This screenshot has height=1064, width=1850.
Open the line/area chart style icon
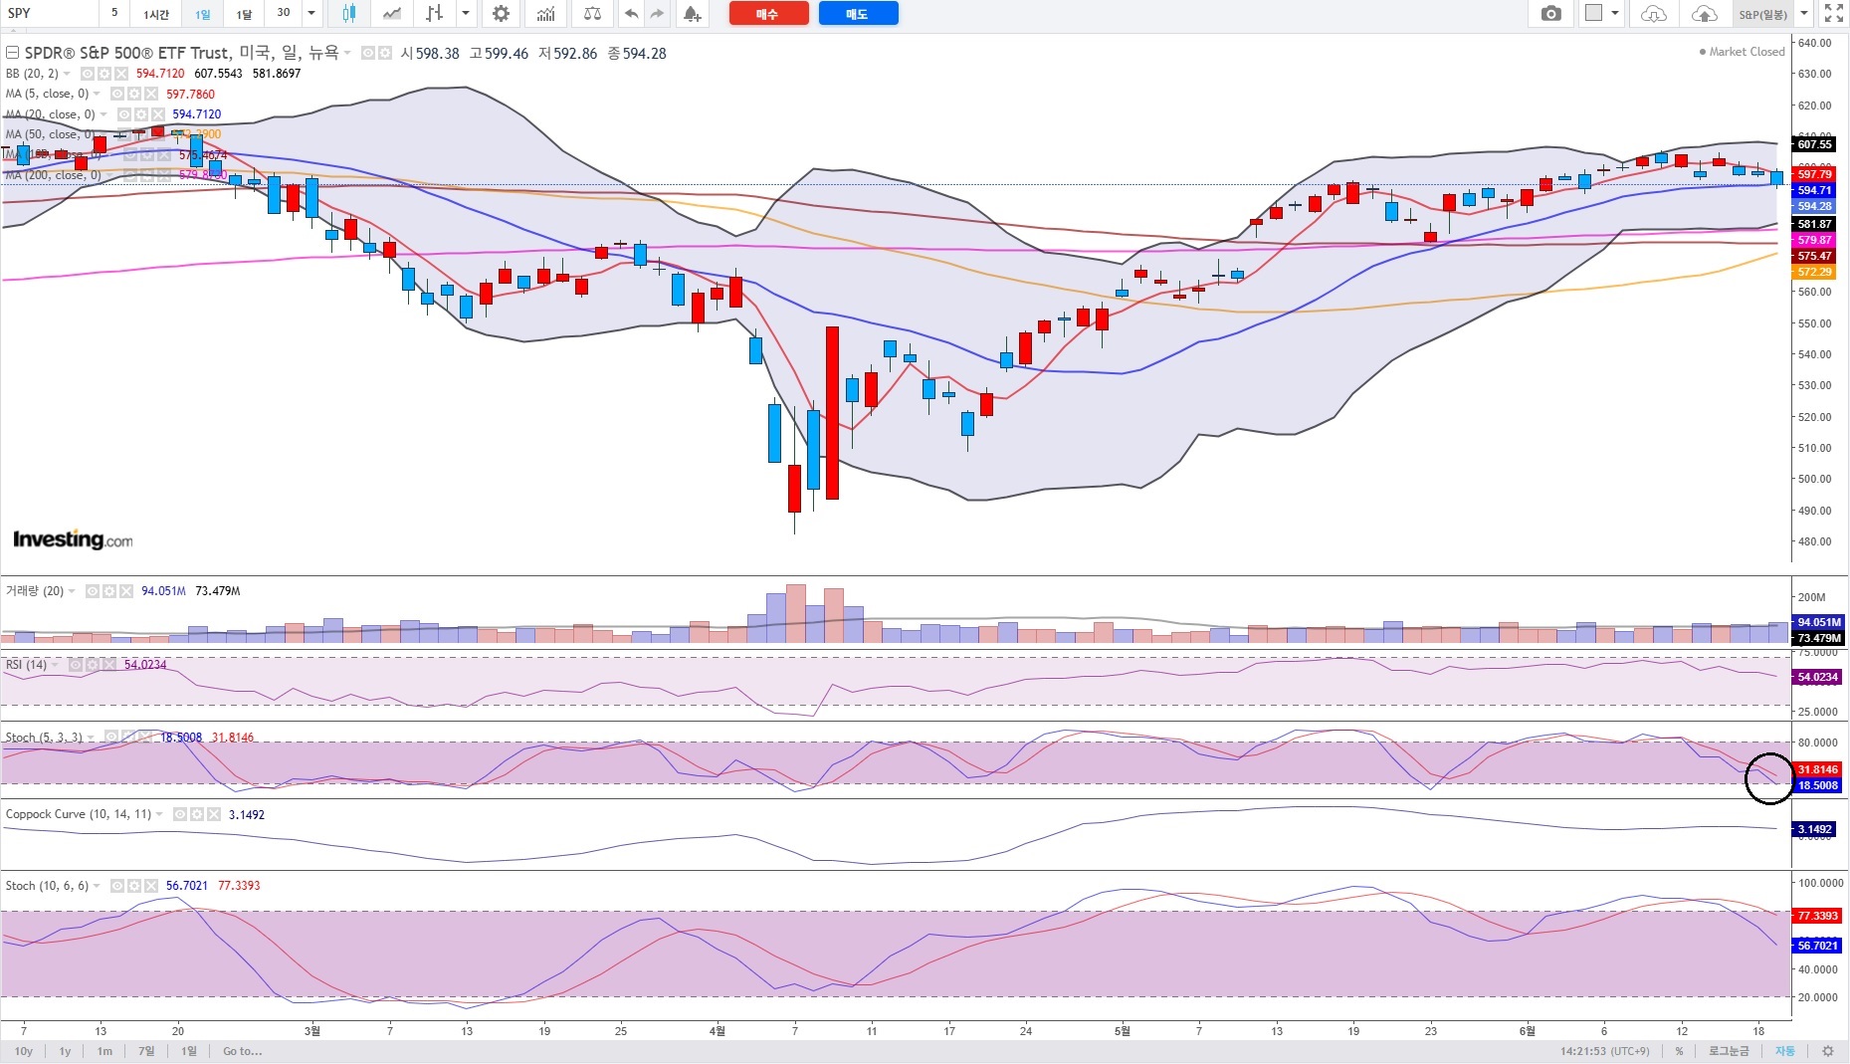tap(393, 14)
